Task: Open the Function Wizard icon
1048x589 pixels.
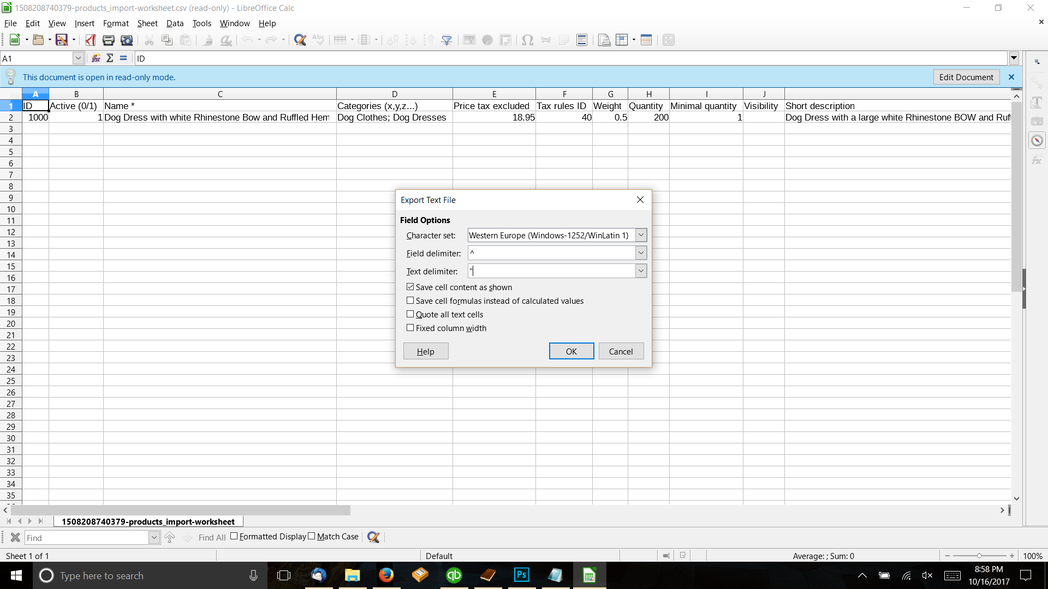Action: pos(96,58)
